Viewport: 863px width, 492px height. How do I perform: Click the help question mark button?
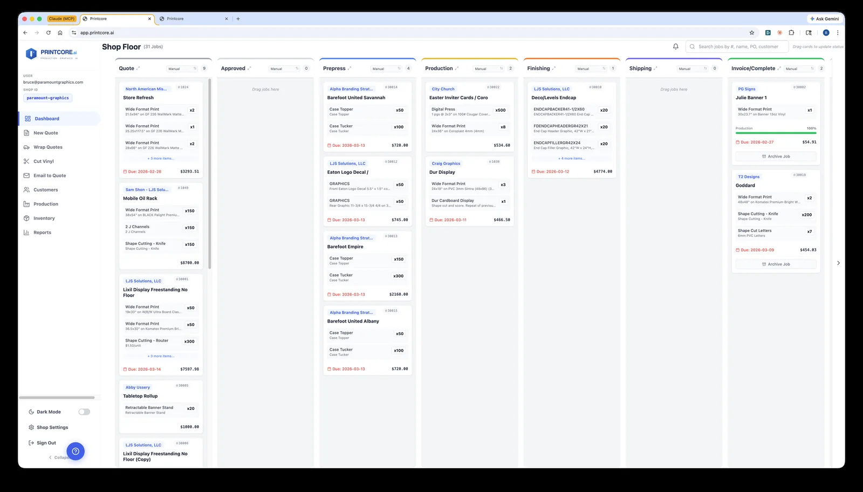point(76,451)
